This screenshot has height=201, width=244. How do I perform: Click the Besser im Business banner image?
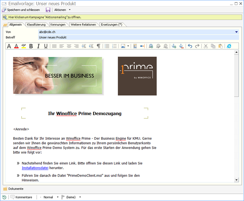pos(57,75)
